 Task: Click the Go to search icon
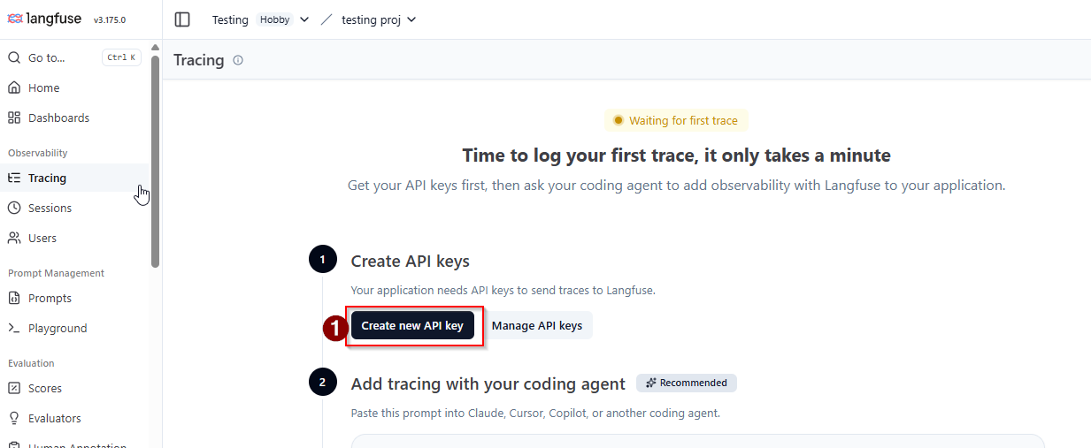14,57
